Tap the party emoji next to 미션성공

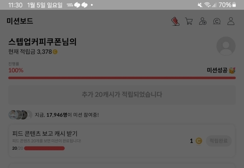click(232, 70)
